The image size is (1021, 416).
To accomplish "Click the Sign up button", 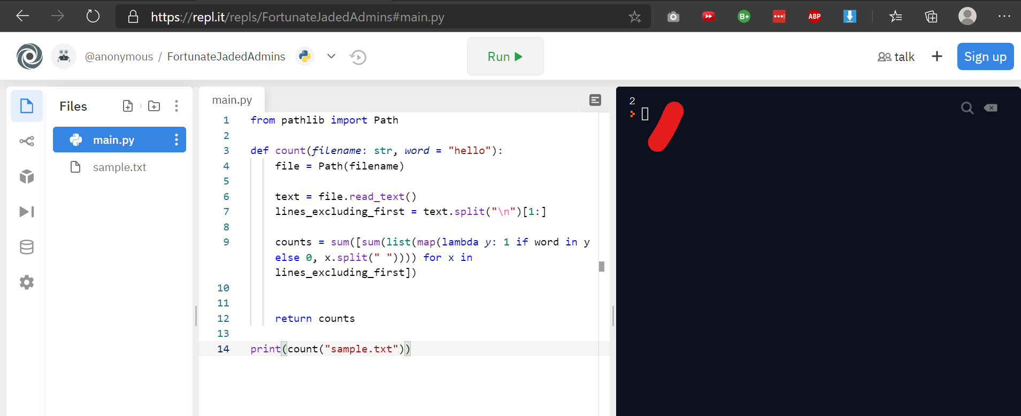I will click(x=985, y=57).
